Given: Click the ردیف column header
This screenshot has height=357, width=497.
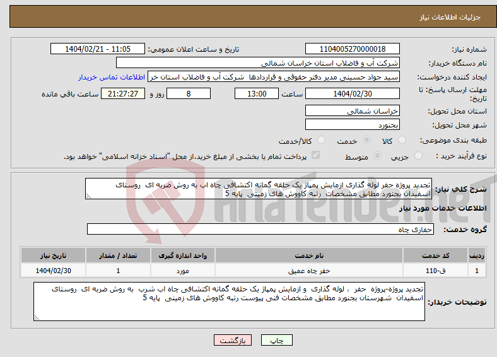Looking at the screenshot, I should tap(477, 255).
